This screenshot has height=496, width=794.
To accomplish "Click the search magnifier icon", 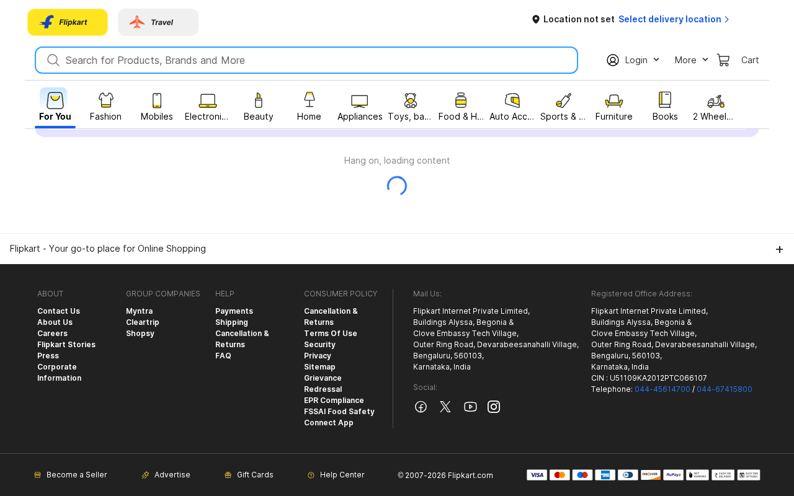I will pos(53,60).
